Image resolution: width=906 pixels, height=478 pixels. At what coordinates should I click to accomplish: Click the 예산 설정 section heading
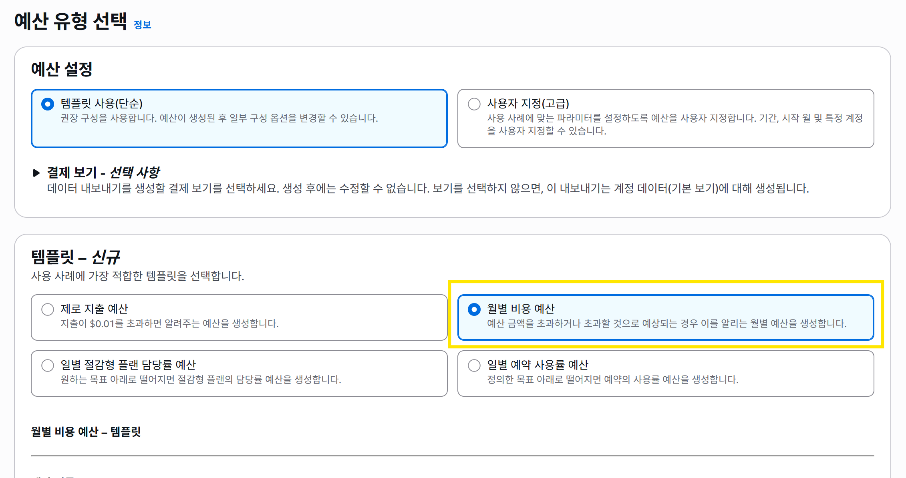[62, 69]
